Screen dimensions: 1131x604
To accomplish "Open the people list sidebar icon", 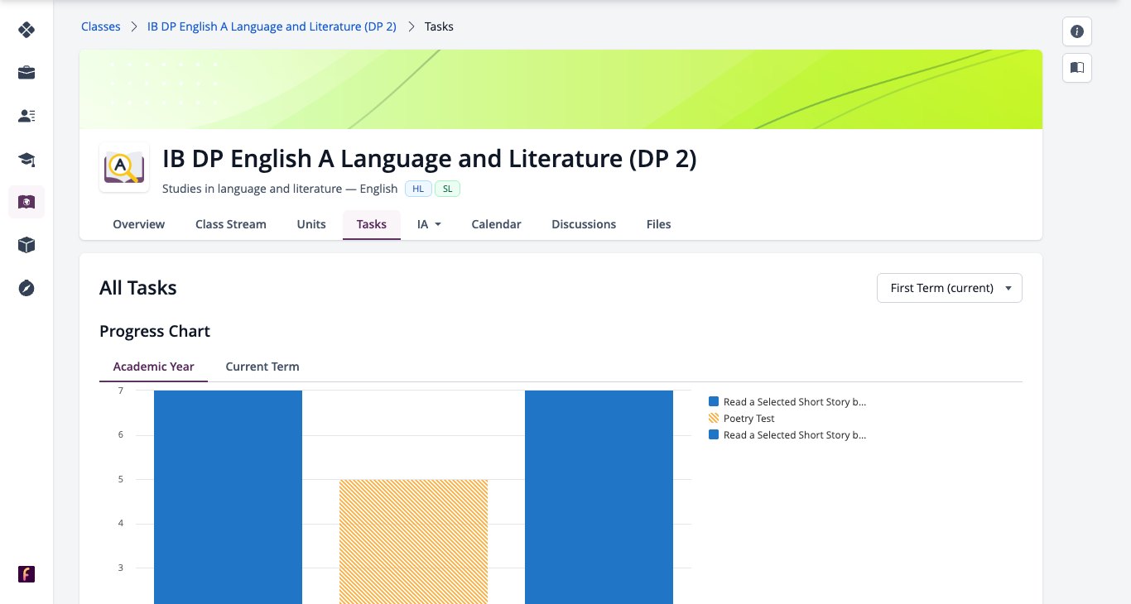I will click(x=26, y=116).
